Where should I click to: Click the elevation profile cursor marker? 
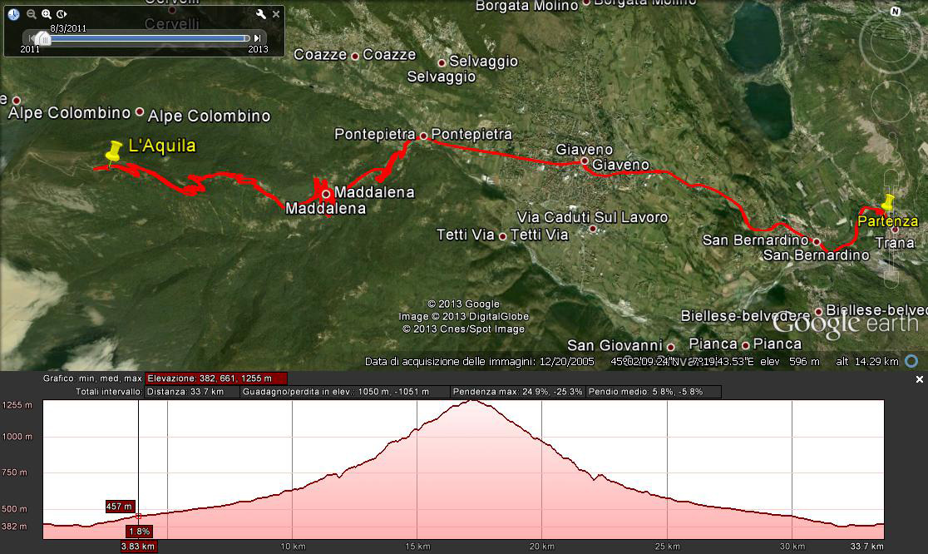pyautogui.click(x=139, y=516)
